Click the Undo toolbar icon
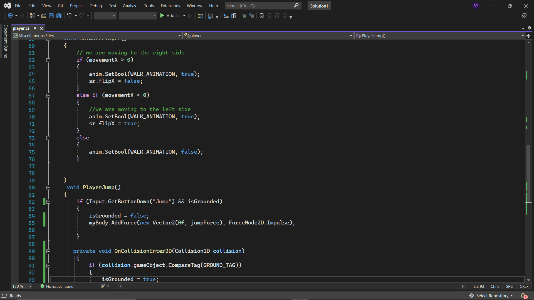 (69, 16)
